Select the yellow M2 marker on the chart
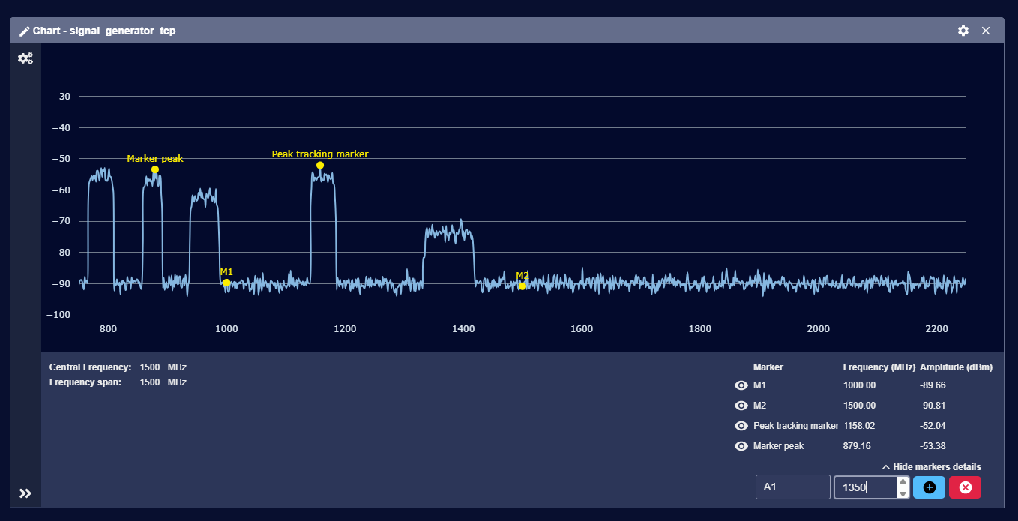The width and height of the screenshot is (1018, 521). 522,286
